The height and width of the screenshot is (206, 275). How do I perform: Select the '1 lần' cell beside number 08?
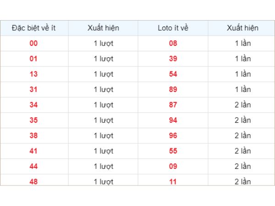[x=242, y=43]
